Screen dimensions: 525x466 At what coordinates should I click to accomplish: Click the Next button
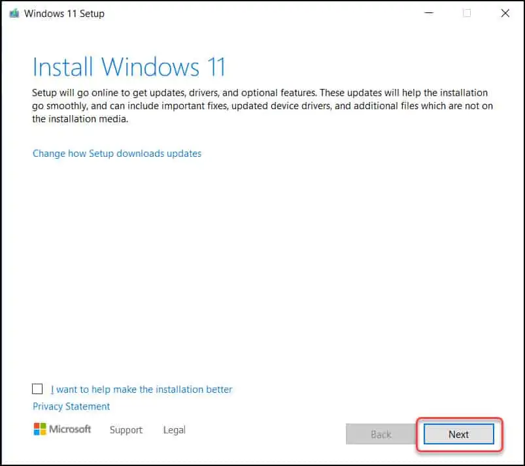tap(458, 434)
